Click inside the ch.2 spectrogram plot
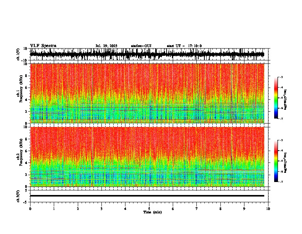Screen dimensions: 302x234 point(147,157)
